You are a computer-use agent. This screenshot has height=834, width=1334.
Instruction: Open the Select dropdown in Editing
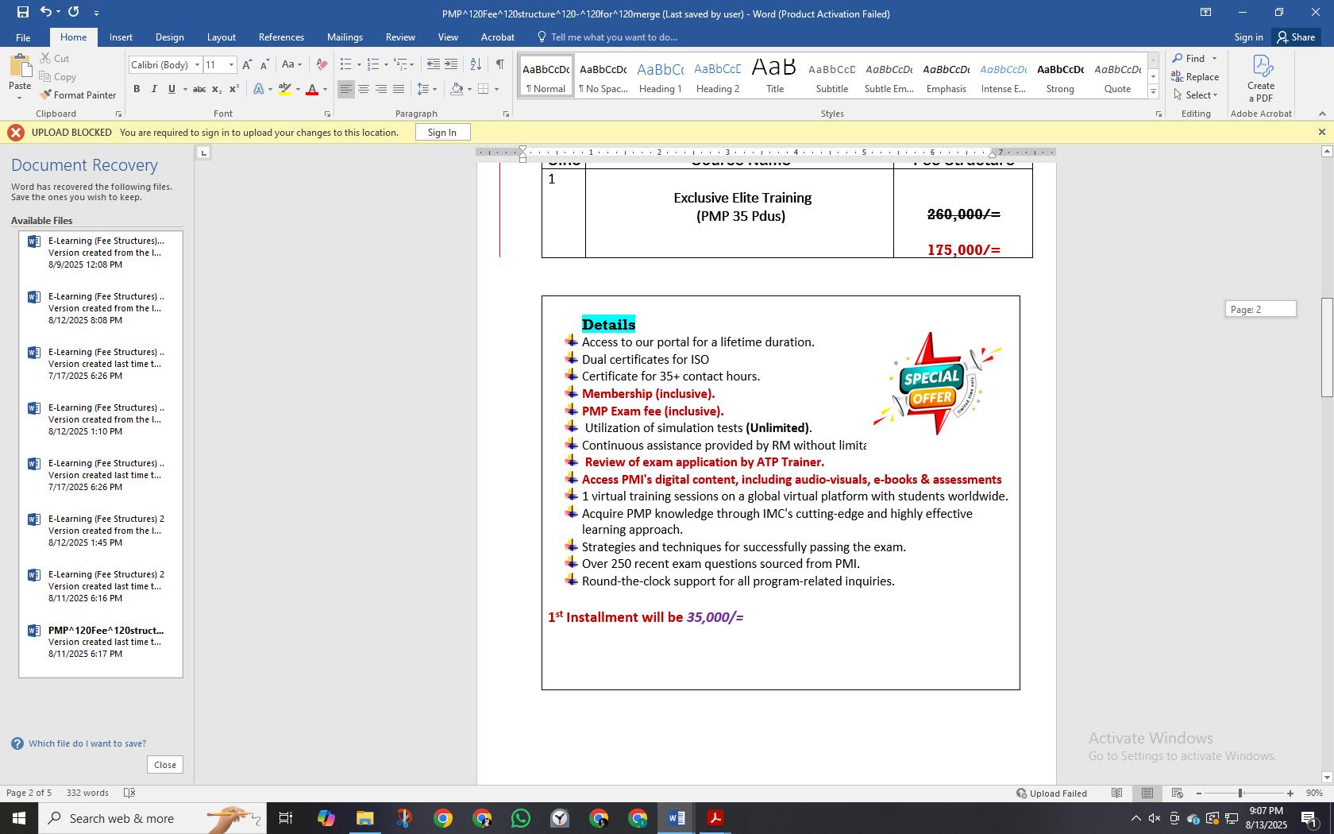(x=1196, y=95)
